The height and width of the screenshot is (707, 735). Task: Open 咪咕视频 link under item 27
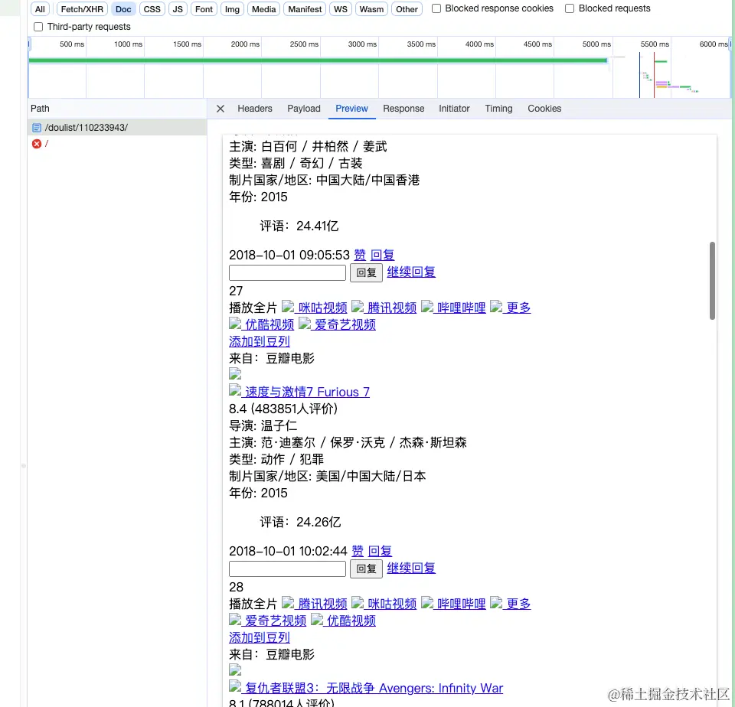point(314,308)
